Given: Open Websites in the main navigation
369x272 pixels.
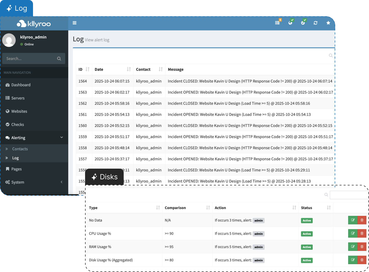Looking at the screenshot, I should click(x=34, y=111).
